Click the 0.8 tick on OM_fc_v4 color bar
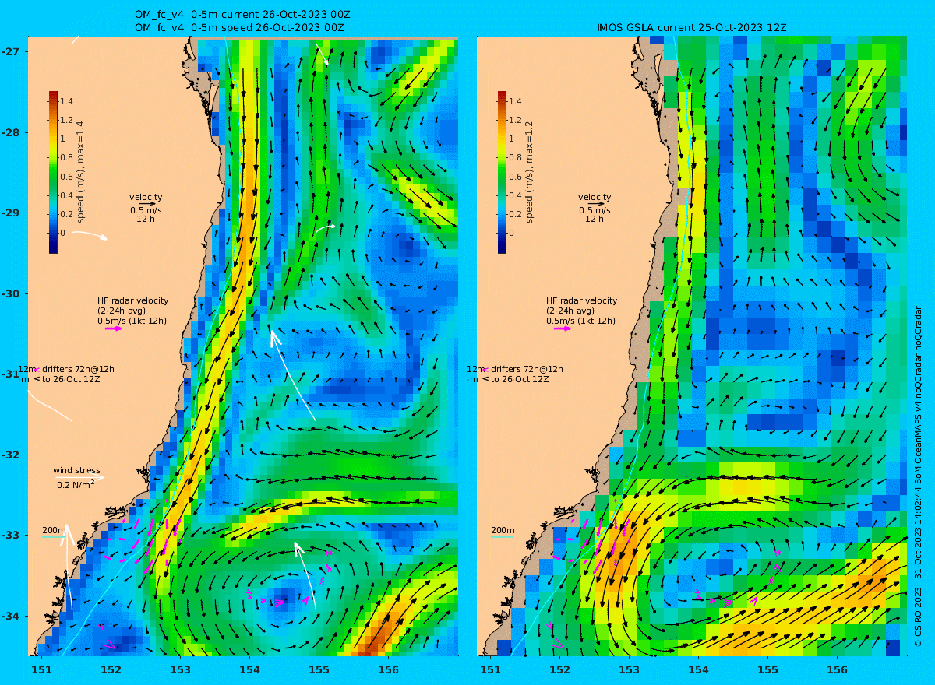 tap(66, 157)
